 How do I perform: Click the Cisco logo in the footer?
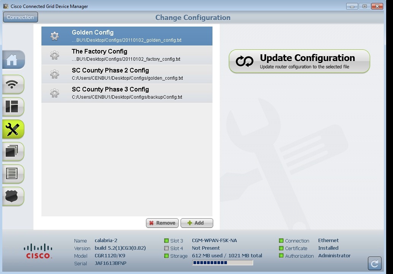[38, 251]
